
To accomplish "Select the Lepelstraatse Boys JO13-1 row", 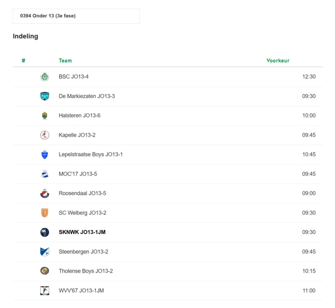I will click(168, 155).
